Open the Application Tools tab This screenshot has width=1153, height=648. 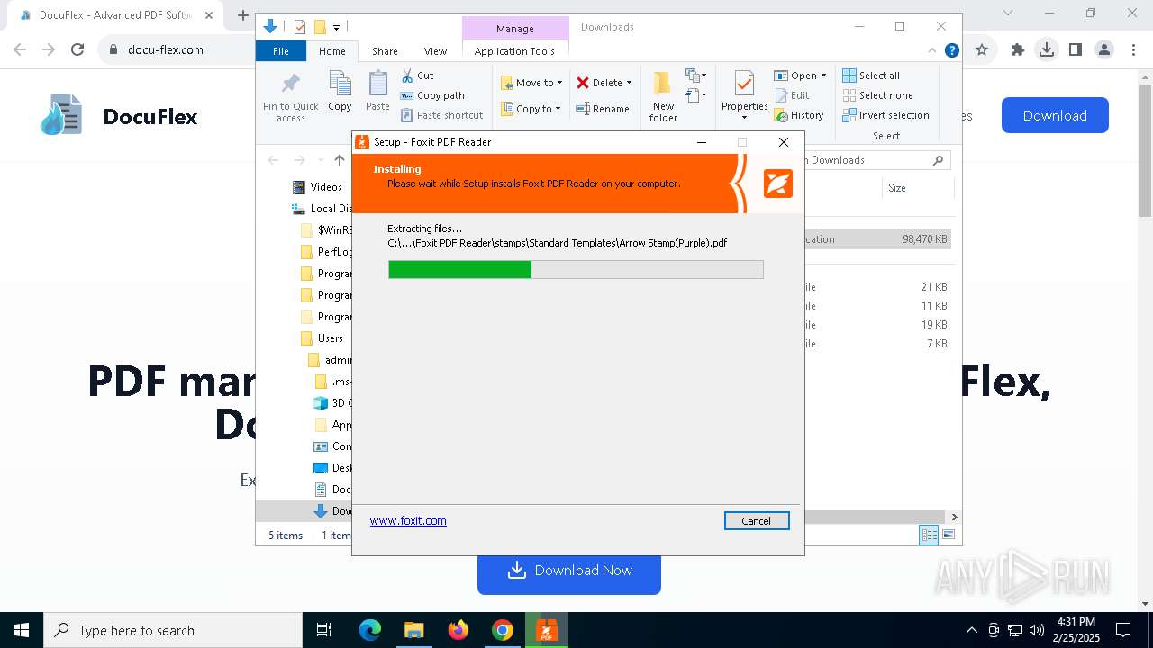pyautogui.click(x=514, y=51)
